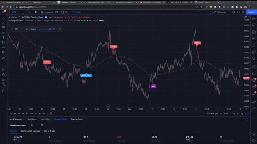Viewport: 257px width, 144px height.
Task: Open the ideas lightbulb sidebar panel
Action: [254, 58]
